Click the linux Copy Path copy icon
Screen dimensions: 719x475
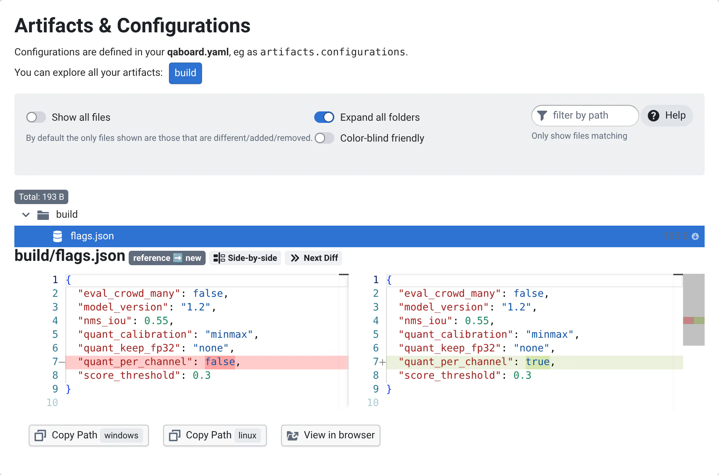175,435
